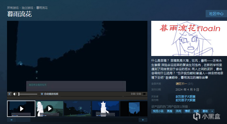This screenshot has width=227, height=124.
Task: Click the main video display area
Action: [77, 56]
